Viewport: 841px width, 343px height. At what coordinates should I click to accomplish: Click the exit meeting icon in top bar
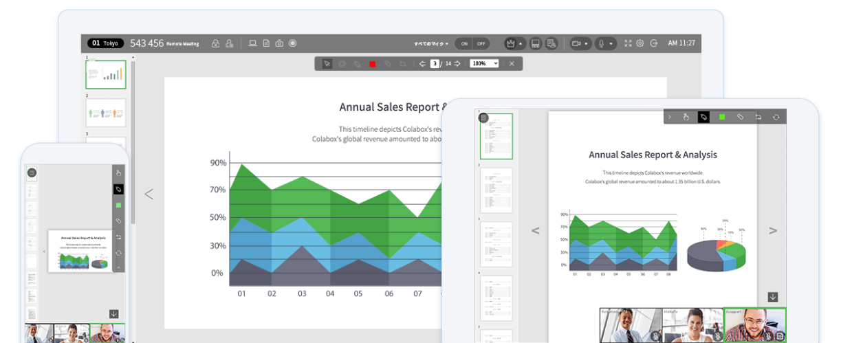653,43
